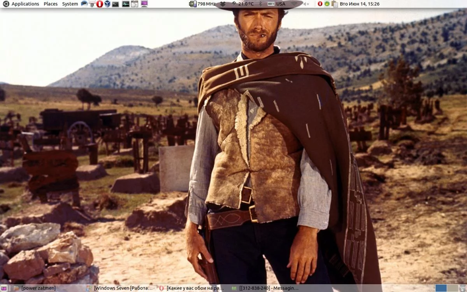Switch to second workspace in the pager
This screenshot has height=292, width=467.
click(x=452, y=288)
